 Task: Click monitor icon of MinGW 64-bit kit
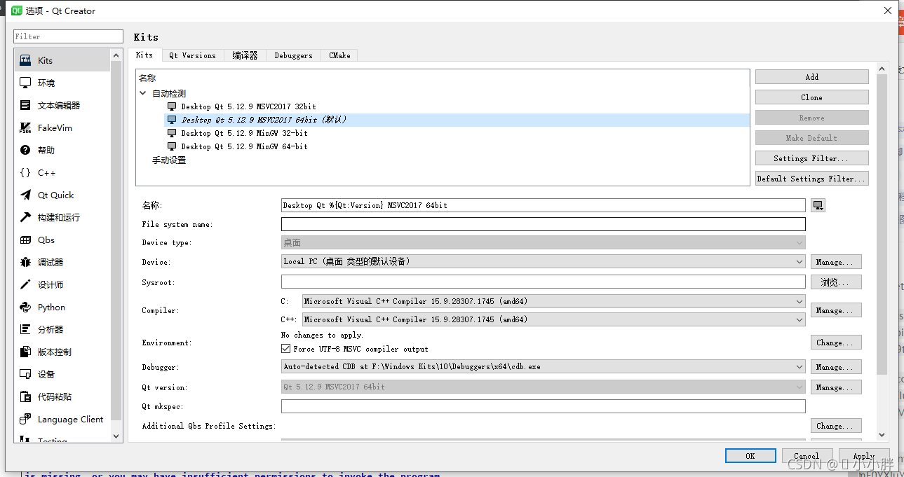coord(172,146)
